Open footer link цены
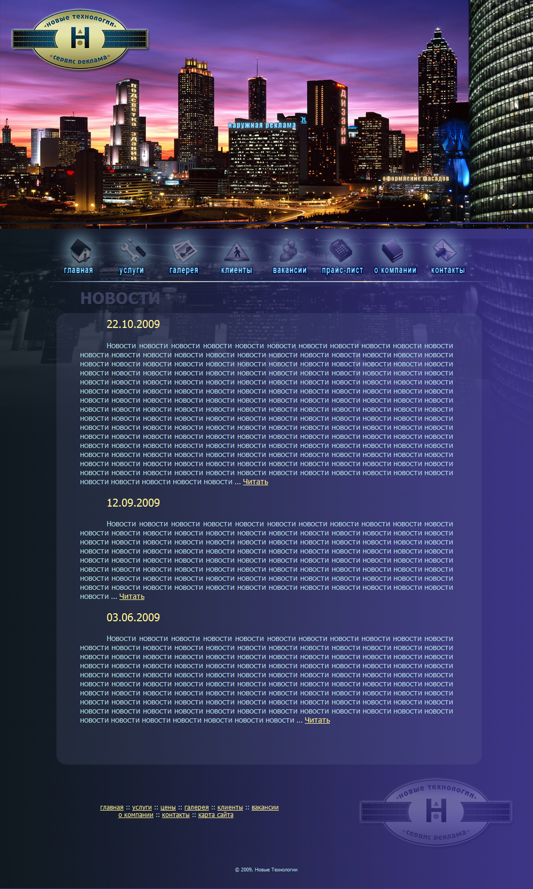Viewport: 533px width, 889px height. [168, 807]
